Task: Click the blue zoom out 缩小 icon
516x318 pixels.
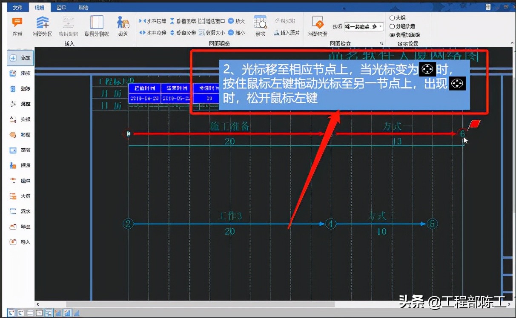Action: pyautogui.click(x=231, y=32)
